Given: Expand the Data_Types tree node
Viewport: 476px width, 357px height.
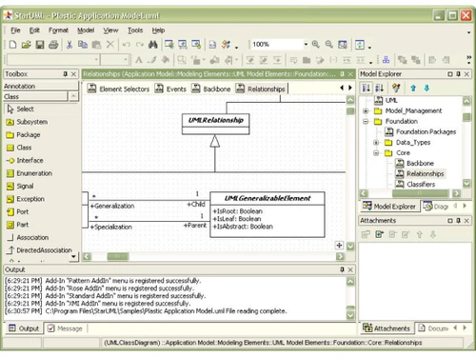Looking at the screenshot, I should (x=376, y=143).
